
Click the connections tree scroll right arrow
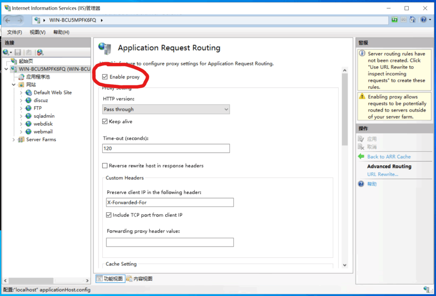[87, 280]
